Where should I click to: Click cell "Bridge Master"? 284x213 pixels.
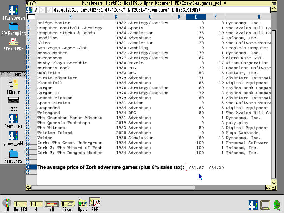54,23
